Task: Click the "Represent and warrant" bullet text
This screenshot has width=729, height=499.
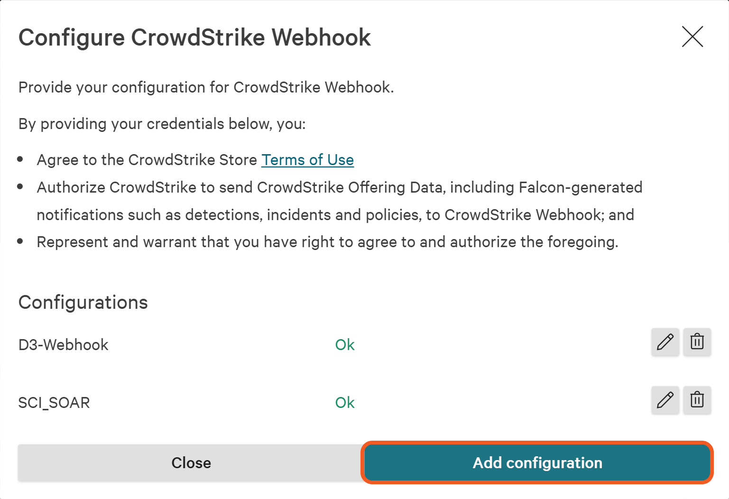Action: click(327, 242)
